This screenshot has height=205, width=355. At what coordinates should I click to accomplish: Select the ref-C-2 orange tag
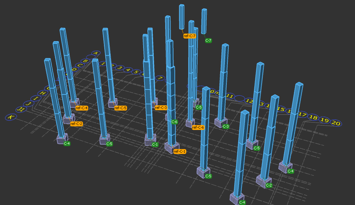76,124
